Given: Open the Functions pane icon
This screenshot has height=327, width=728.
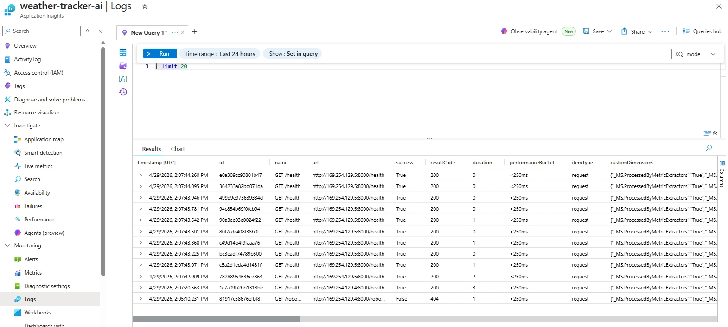Looking at the screenshot, I should pyautogui.click(x=123, y=79).
